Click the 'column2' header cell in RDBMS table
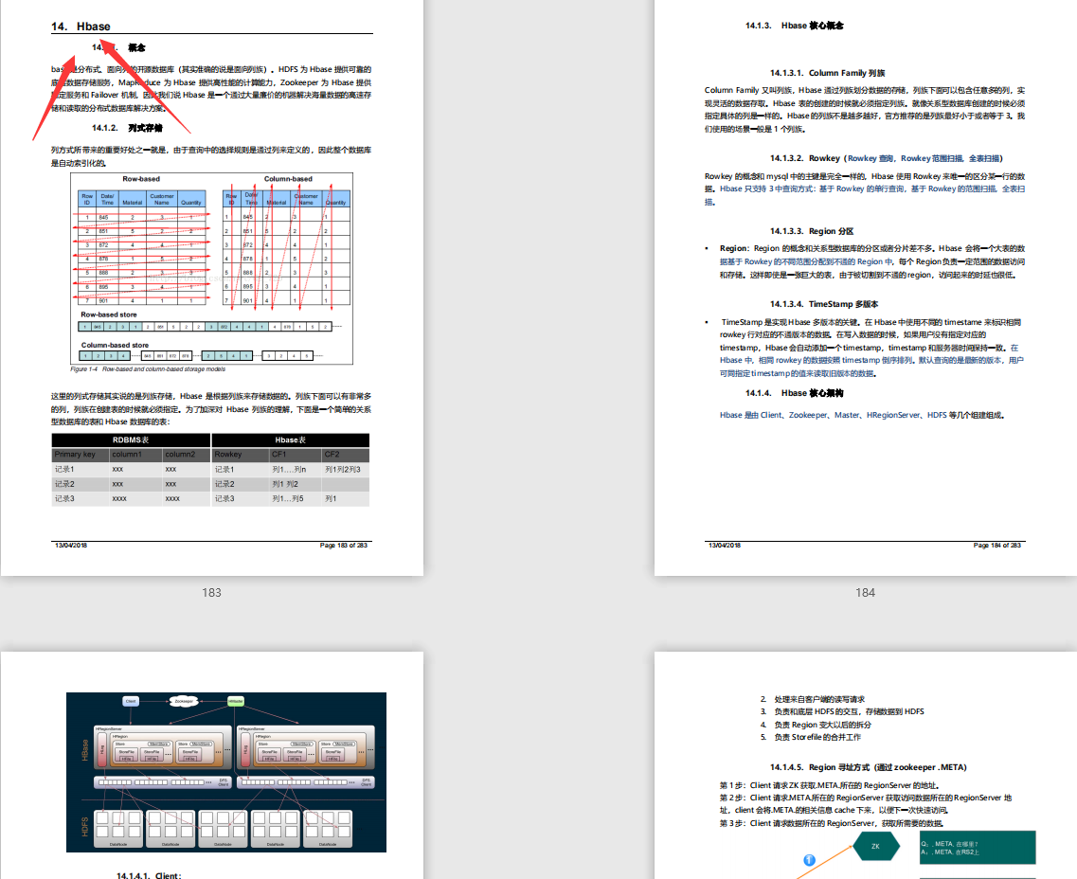1077x879 pixels. tap(187, 455)
